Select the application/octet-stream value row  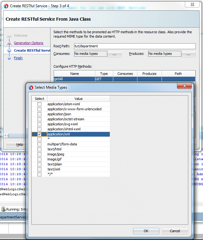pos(78,119)
